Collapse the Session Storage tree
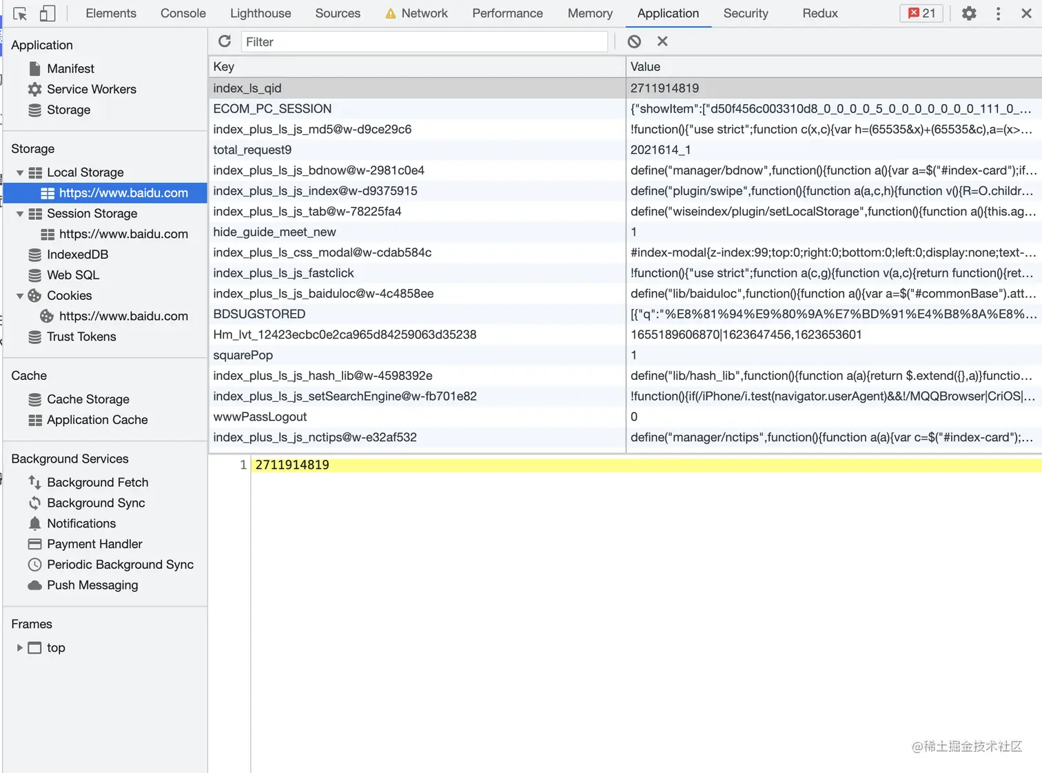Viewport: 1042px width, 773px height. click(x=20, y=214)
